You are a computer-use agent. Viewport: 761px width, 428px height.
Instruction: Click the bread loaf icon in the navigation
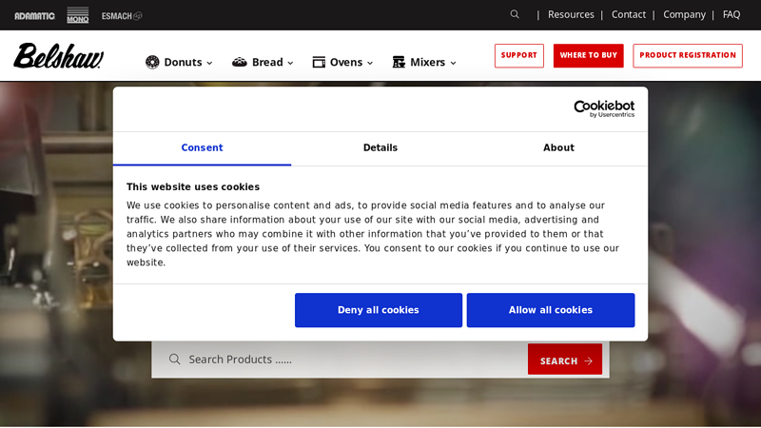point(240,62)
